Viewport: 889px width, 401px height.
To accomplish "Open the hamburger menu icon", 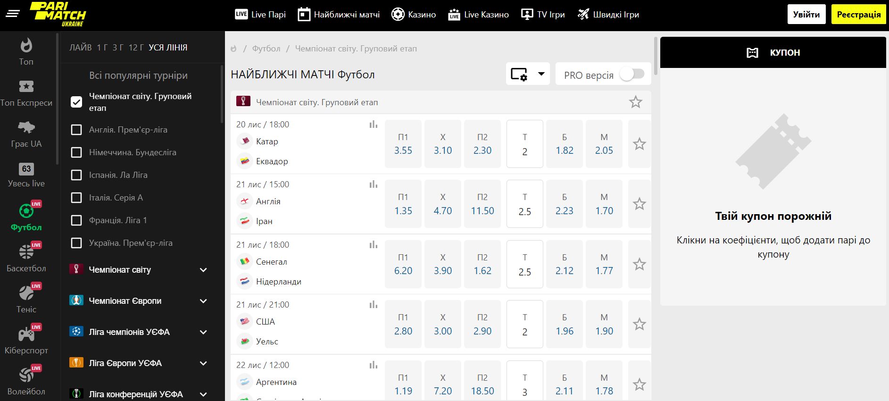I will (13, 14).
